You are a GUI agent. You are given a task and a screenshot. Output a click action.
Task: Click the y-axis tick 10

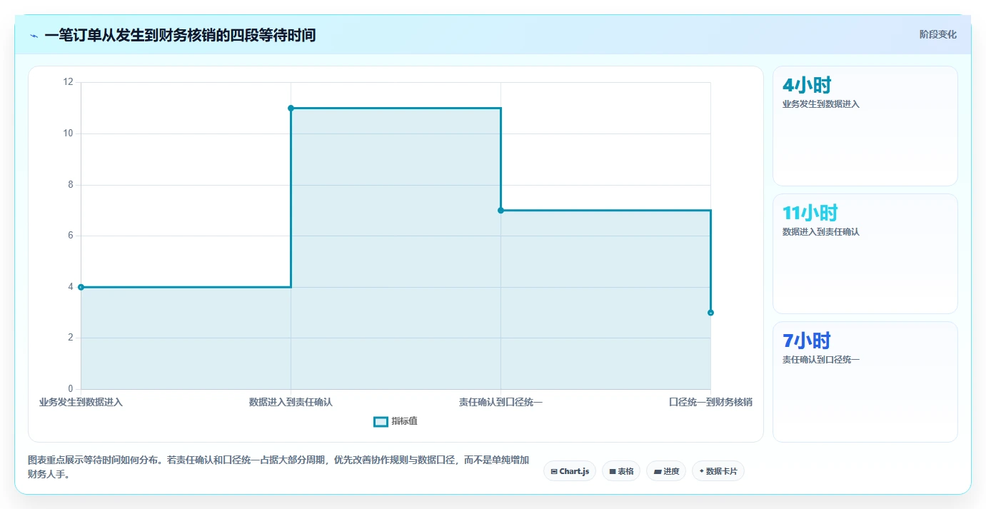69,133
